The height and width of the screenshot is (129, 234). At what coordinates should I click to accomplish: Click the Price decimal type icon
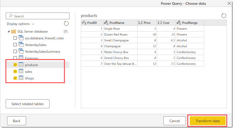click(x=140, y=23)
